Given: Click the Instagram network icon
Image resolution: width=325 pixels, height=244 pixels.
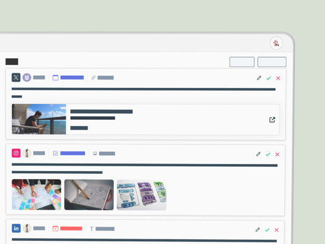Looking at the screenshot, I should coord(16,153).
